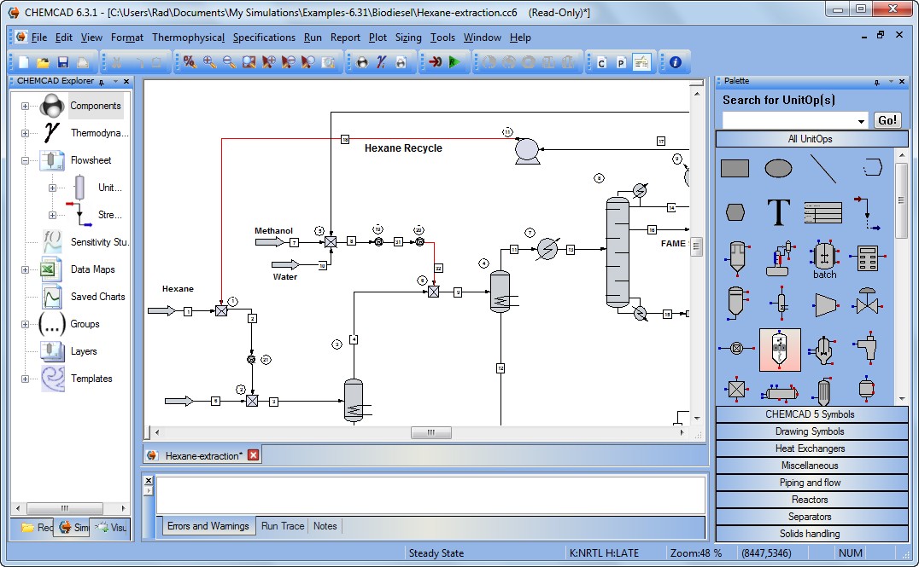The image size is (919, 567).
Task: Click the Open file folder icon
Action: (43, 62)
